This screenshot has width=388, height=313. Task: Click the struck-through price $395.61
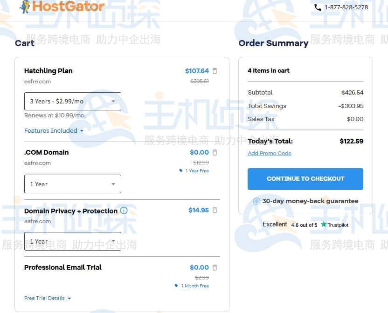200,81
